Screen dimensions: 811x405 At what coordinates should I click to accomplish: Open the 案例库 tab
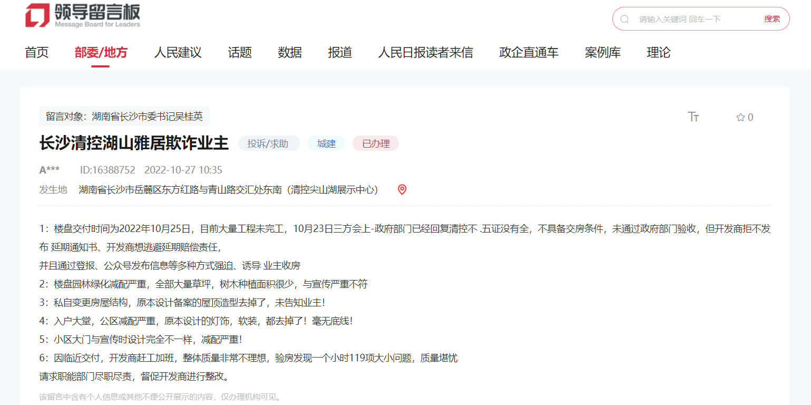tap(602, 52)
